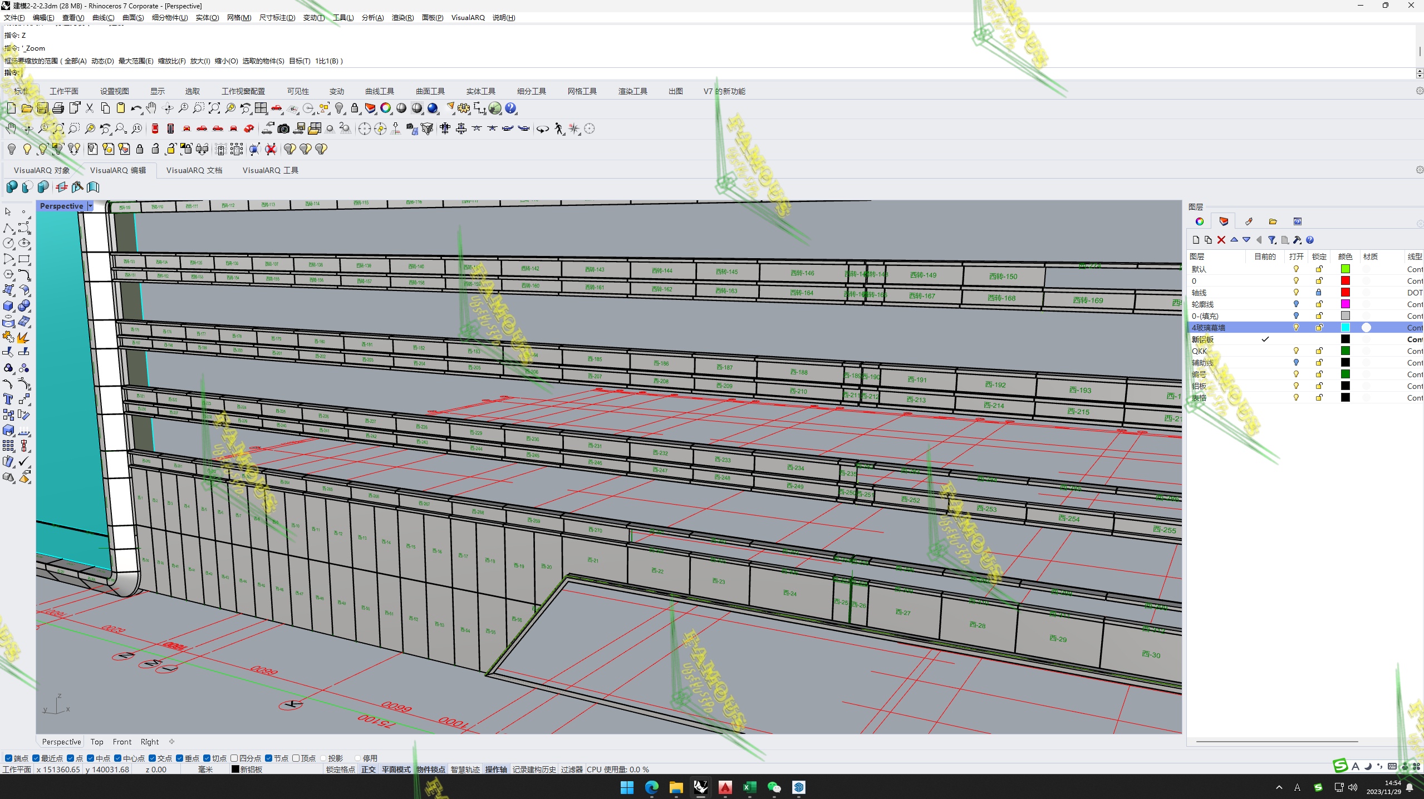The height and width of the screenshot is (799, 1424).
Task: Enable the 顶点 osnap checkbox
Action: pos(296,758)
